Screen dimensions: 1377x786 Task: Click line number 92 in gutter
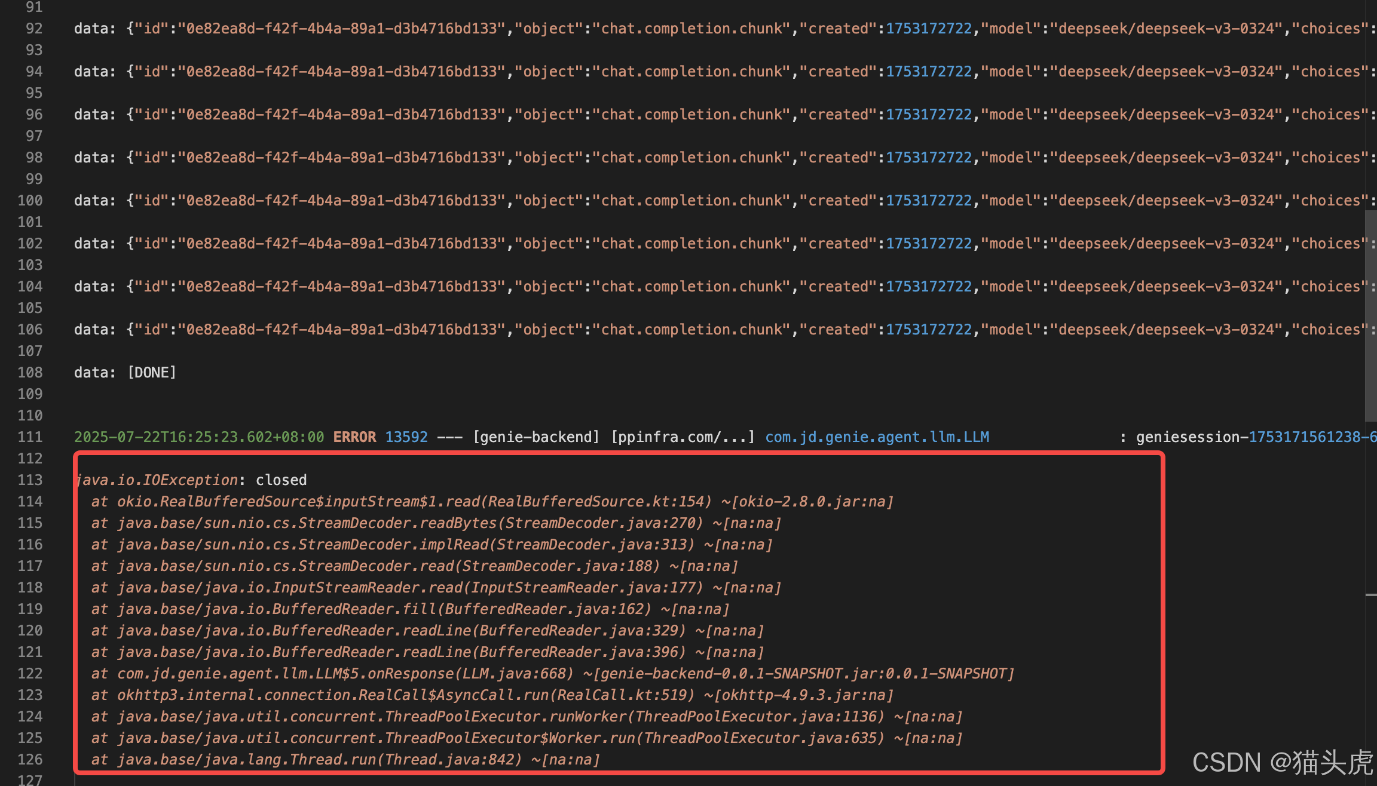click(x=34, y=29)
